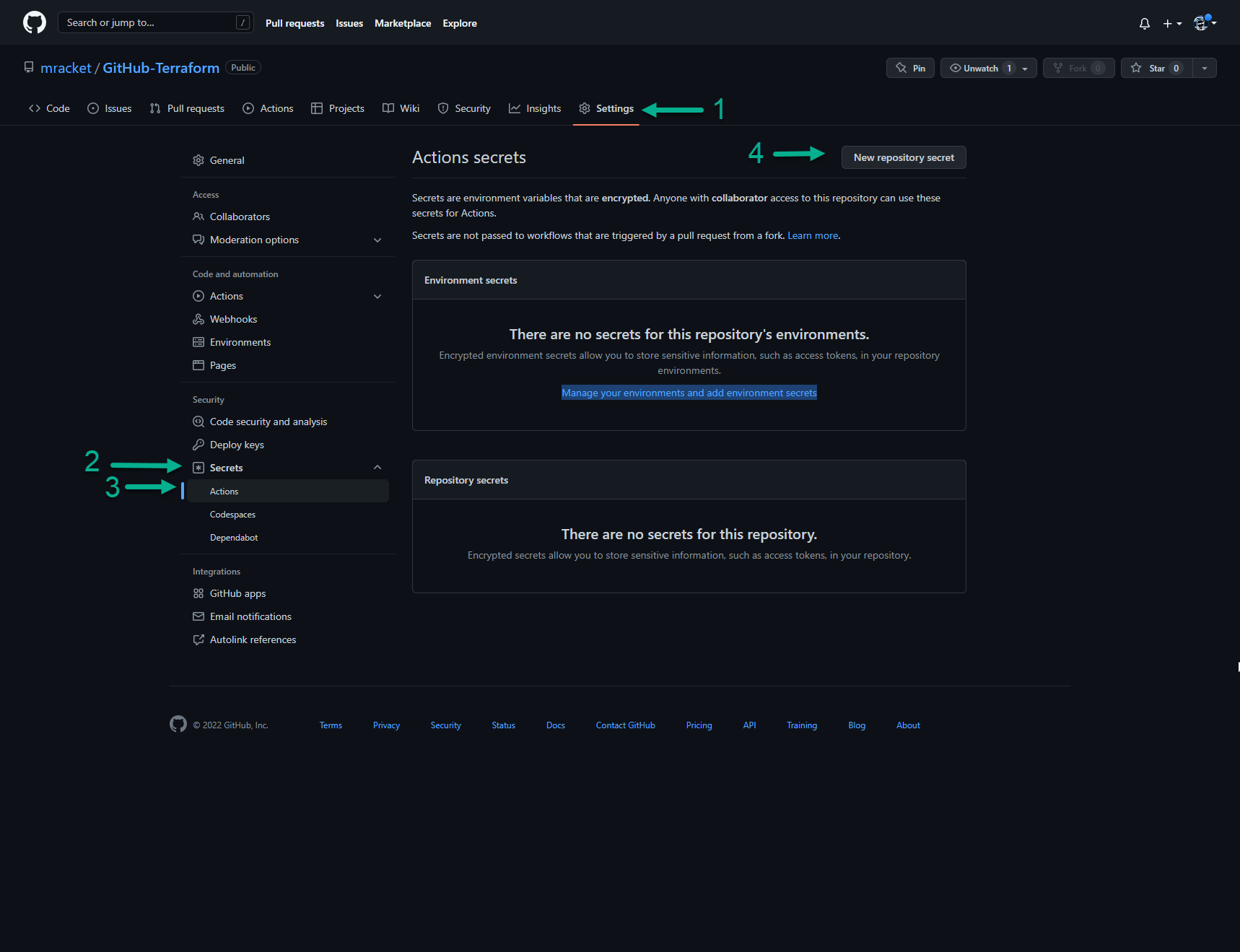Collapse the Secrets section chevron

[377, 468]
